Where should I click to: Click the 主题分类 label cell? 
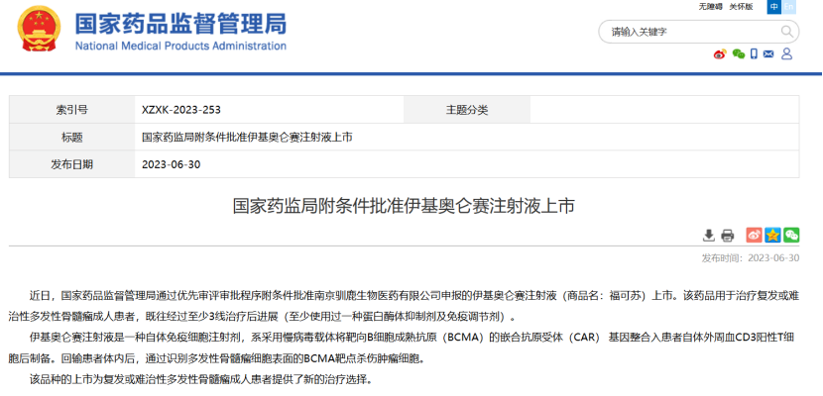(467, 110)
